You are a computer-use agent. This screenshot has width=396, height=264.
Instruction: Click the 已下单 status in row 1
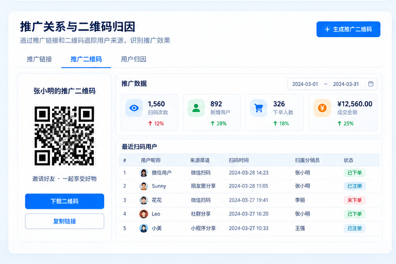(x=355, y=173)
